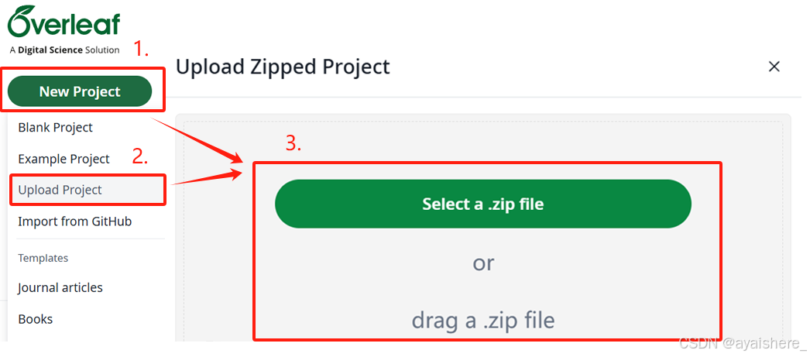Screen dimensions: 810x357
Task: Pick Import from GitHub
Action: pyautogui.click(x=75, y=221)
